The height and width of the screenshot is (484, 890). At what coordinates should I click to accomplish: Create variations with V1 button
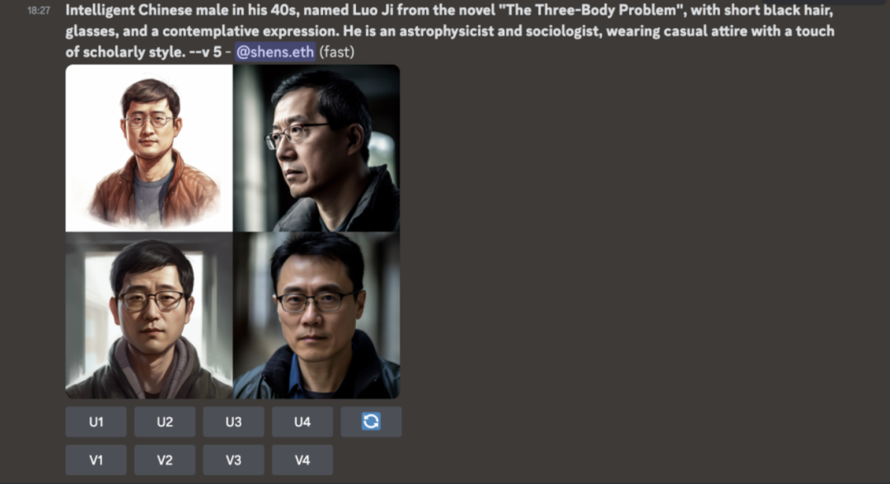tap(96, 459)
